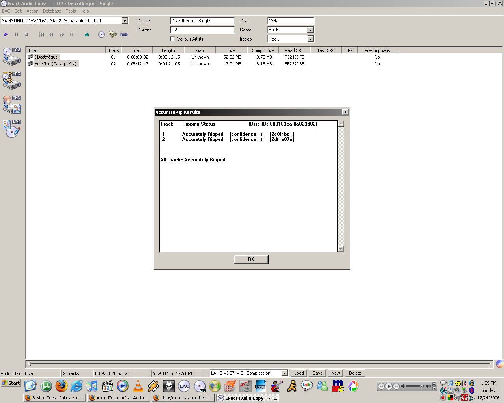Viewport: 504px width, 403px height.
Task: Sort by the Track column header
Action: 113,50
